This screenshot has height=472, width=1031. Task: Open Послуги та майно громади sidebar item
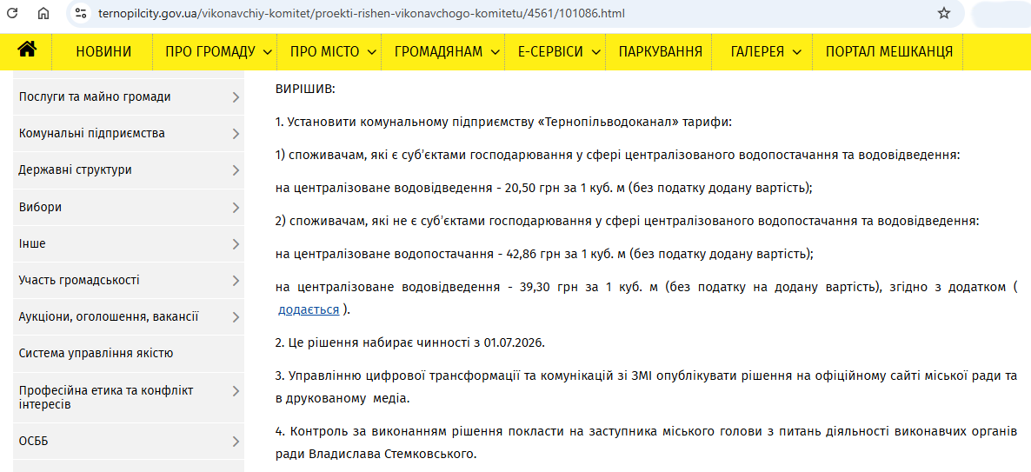click(x=128, y=97)
